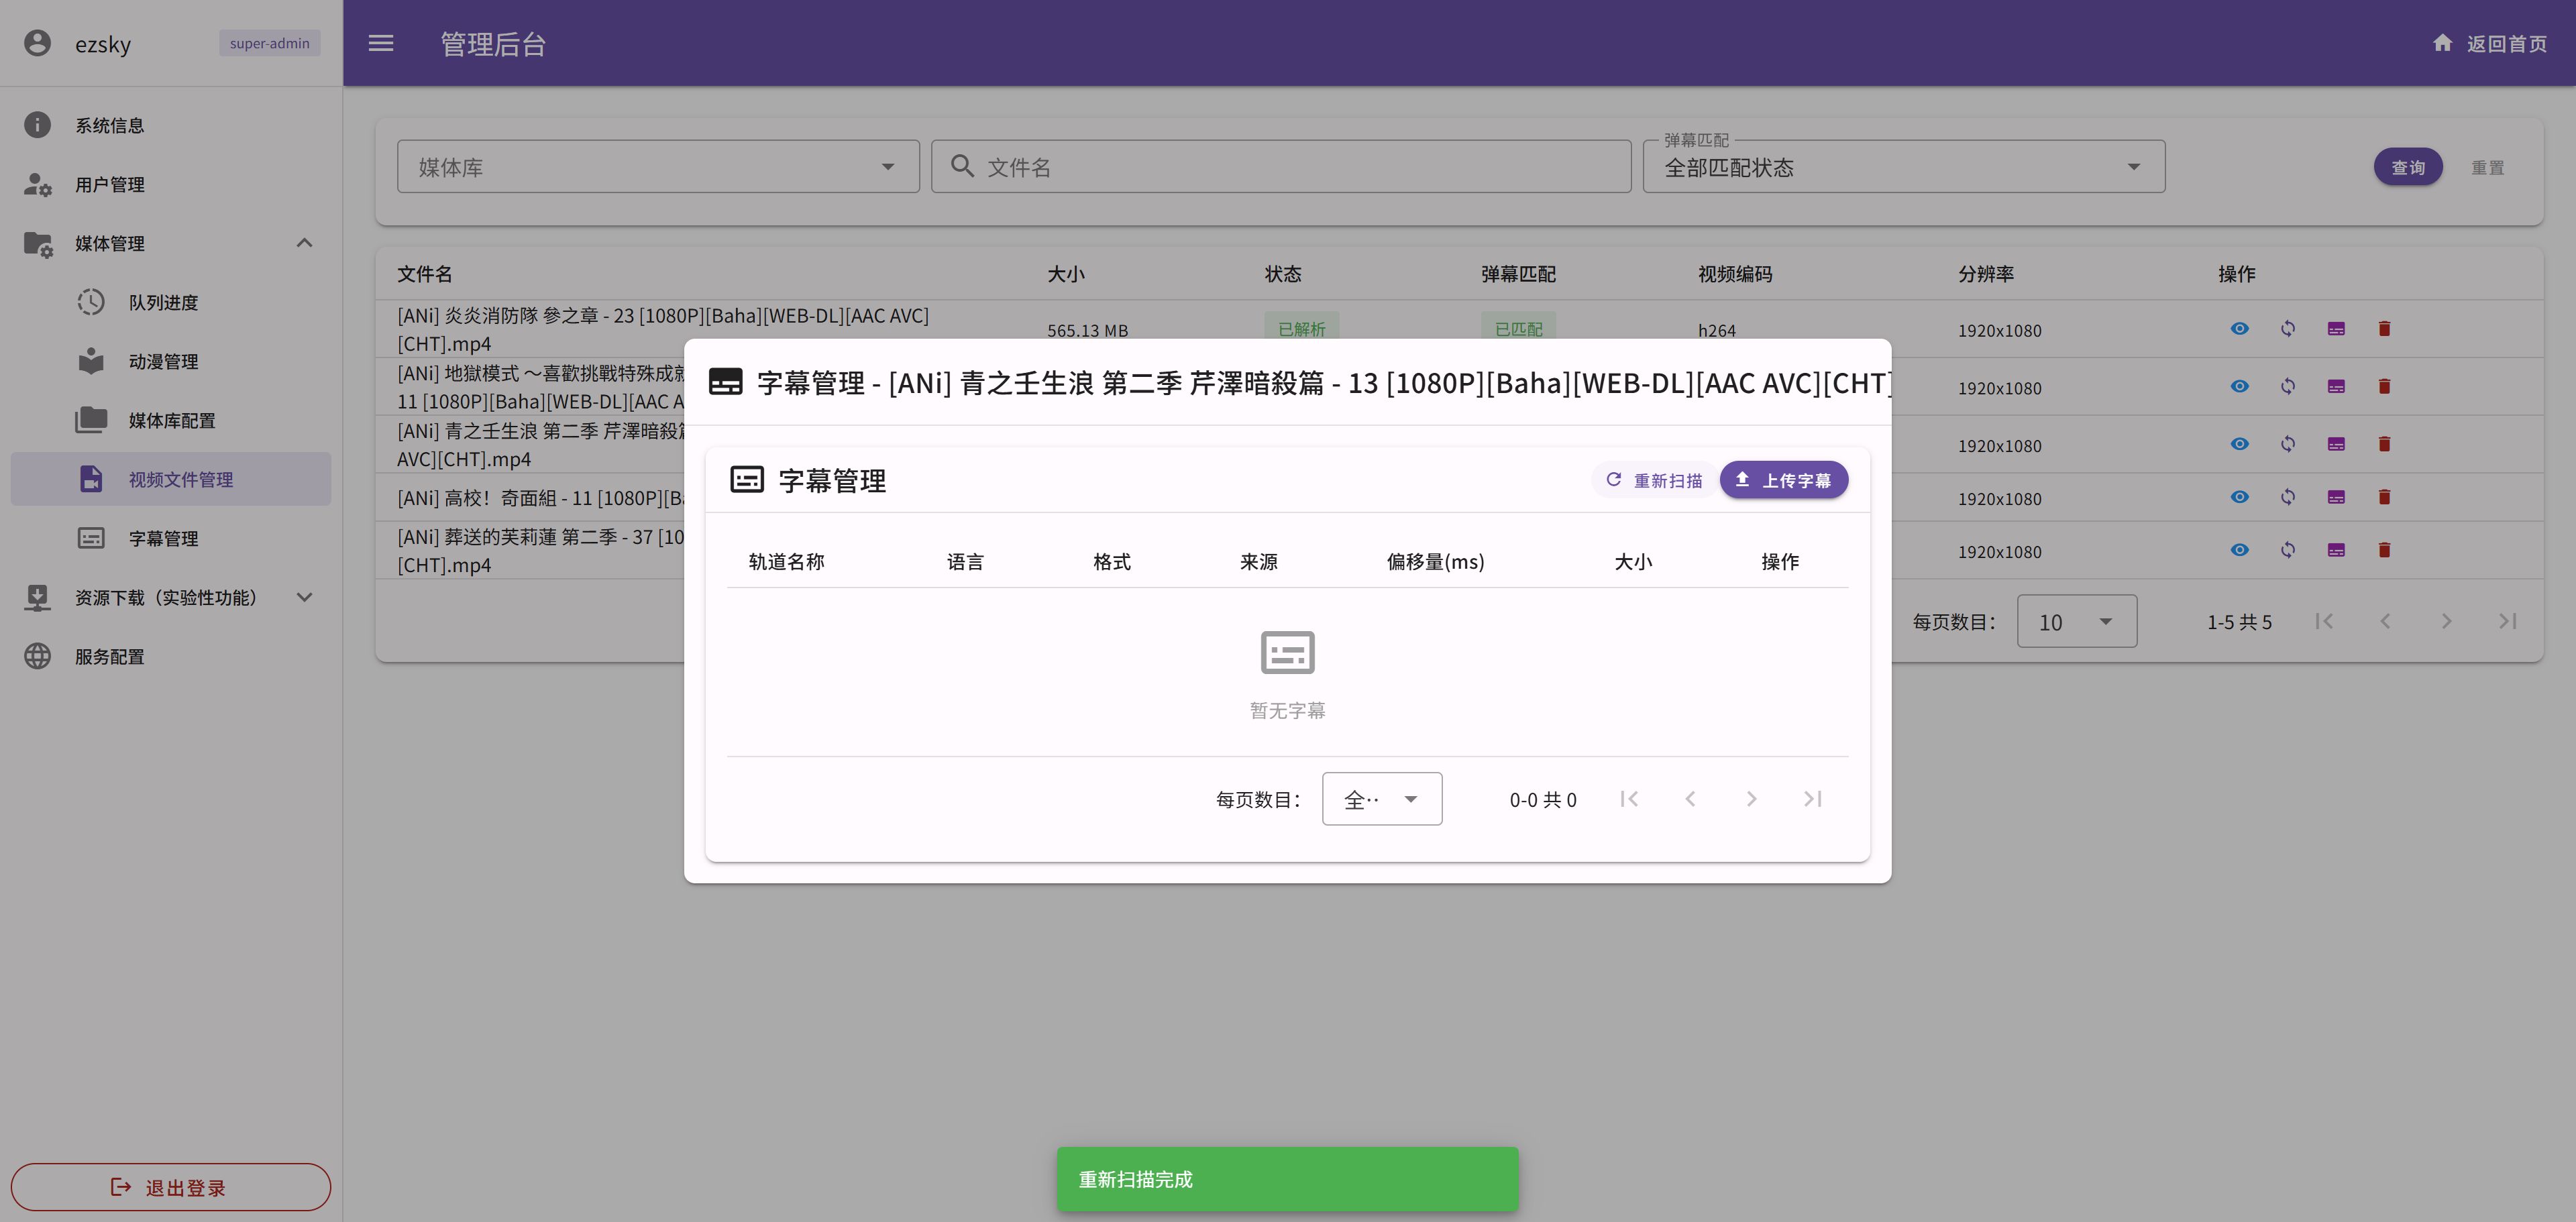Open the 媒体库 dropdown

pyautogui.click(x=657, y=166)
